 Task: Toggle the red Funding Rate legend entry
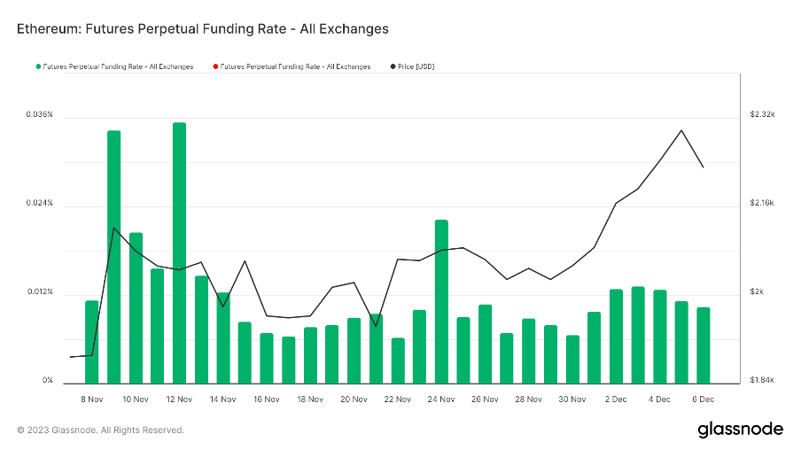tap(295, 66)
